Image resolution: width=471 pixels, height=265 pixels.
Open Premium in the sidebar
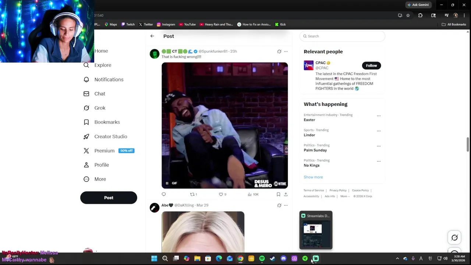point(105,151)
